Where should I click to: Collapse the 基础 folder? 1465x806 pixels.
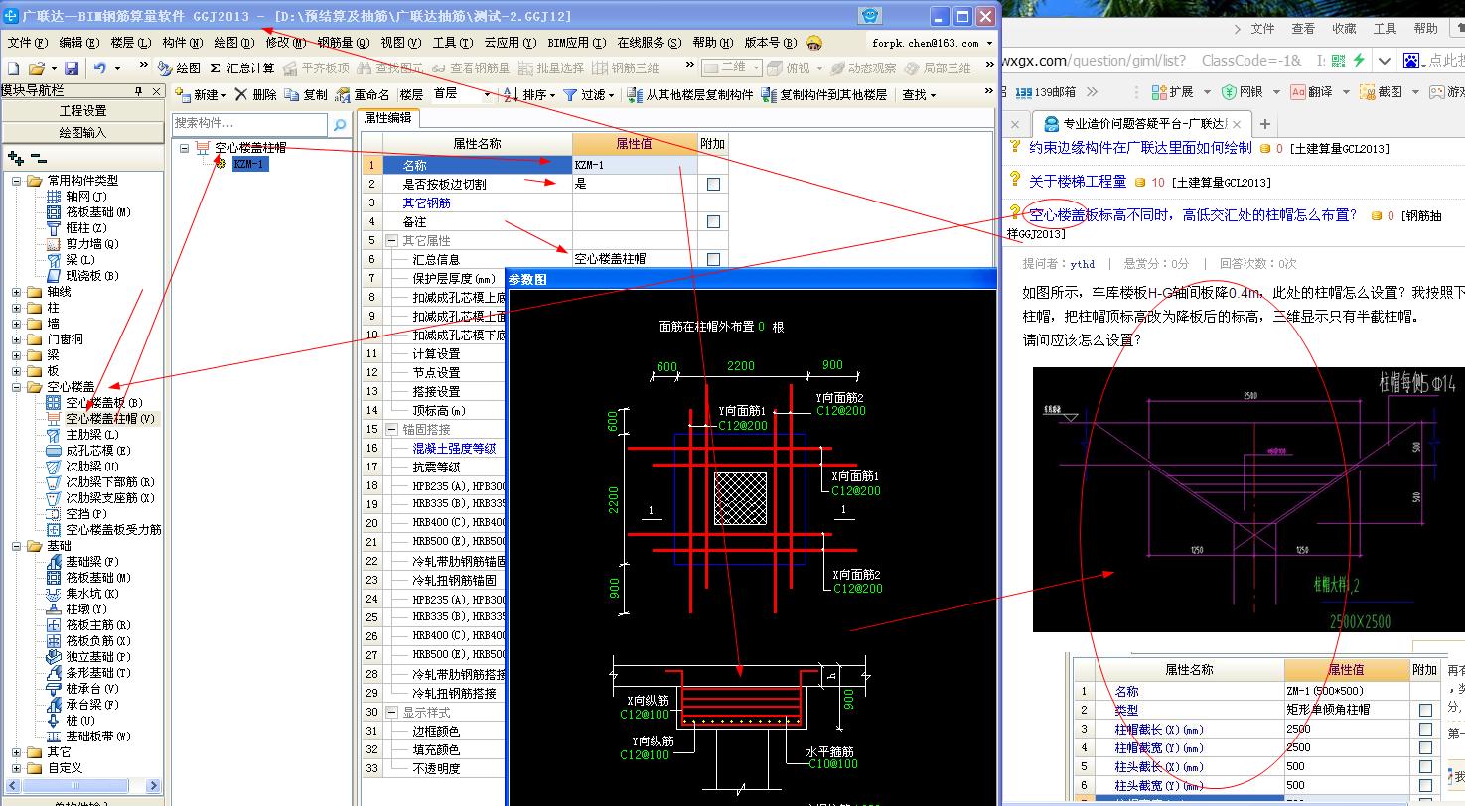17,546
